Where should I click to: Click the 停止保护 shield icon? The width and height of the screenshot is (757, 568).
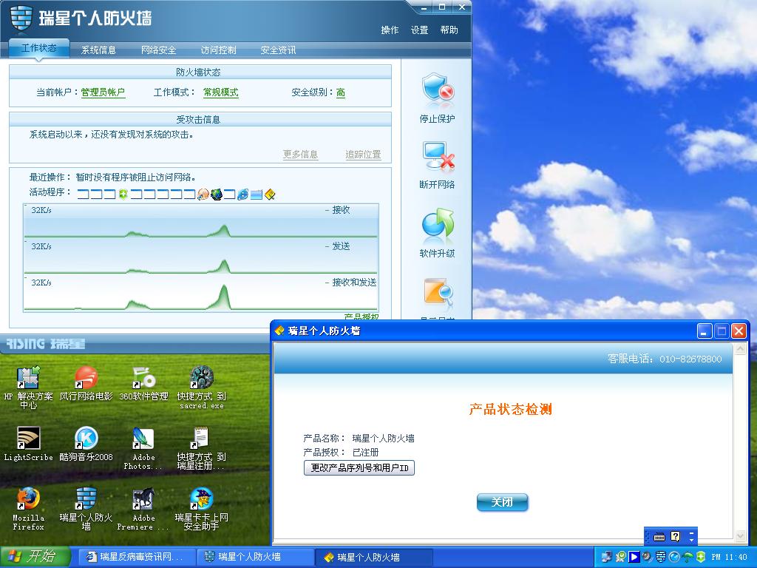438,89
